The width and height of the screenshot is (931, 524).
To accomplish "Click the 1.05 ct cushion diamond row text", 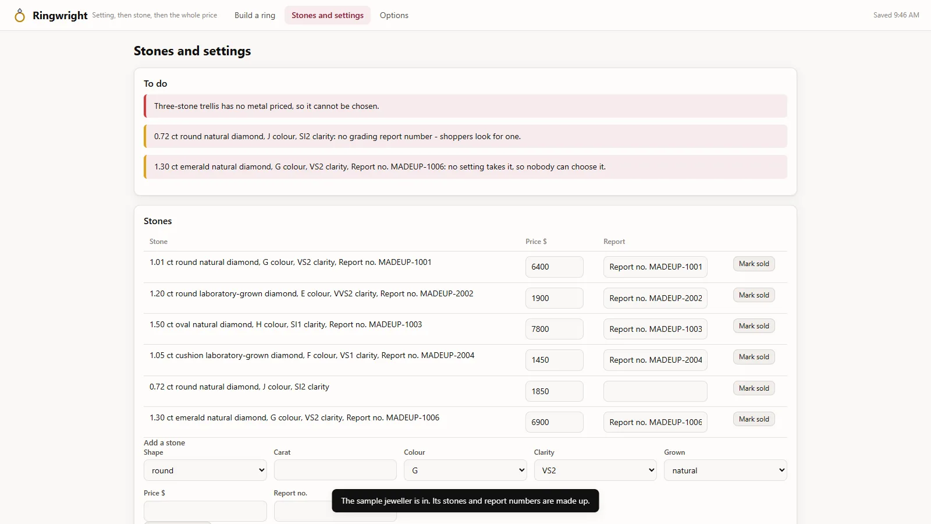I will click(x=312, y=355).
